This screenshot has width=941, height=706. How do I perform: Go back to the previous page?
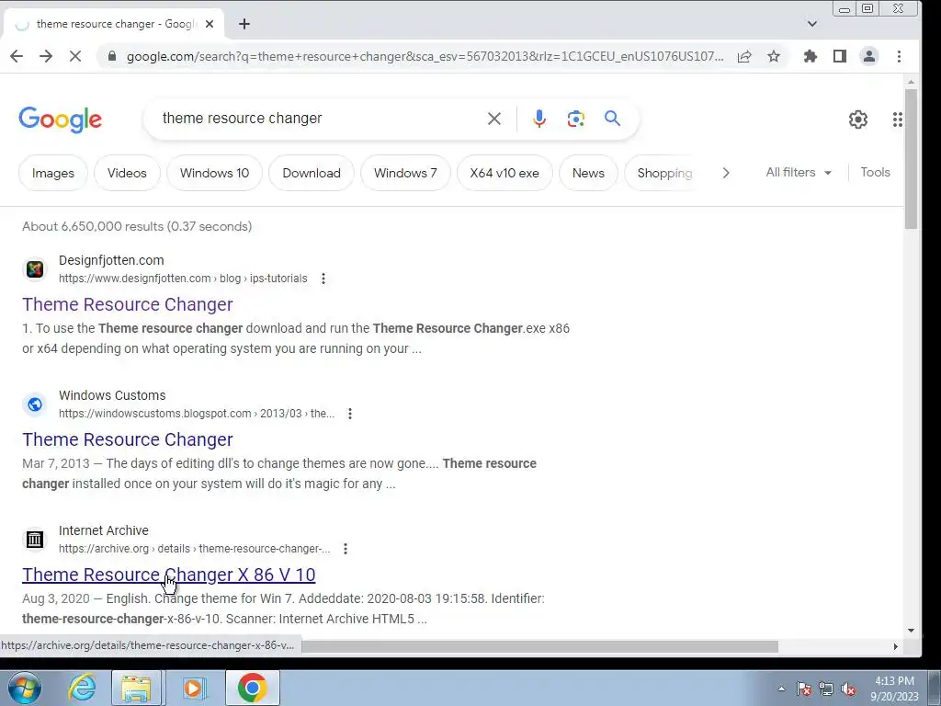tap(17, 56)
